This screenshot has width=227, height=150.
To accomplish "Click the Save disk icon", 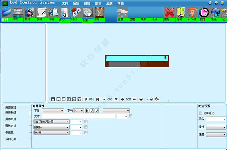I will (x=18, y=13).
